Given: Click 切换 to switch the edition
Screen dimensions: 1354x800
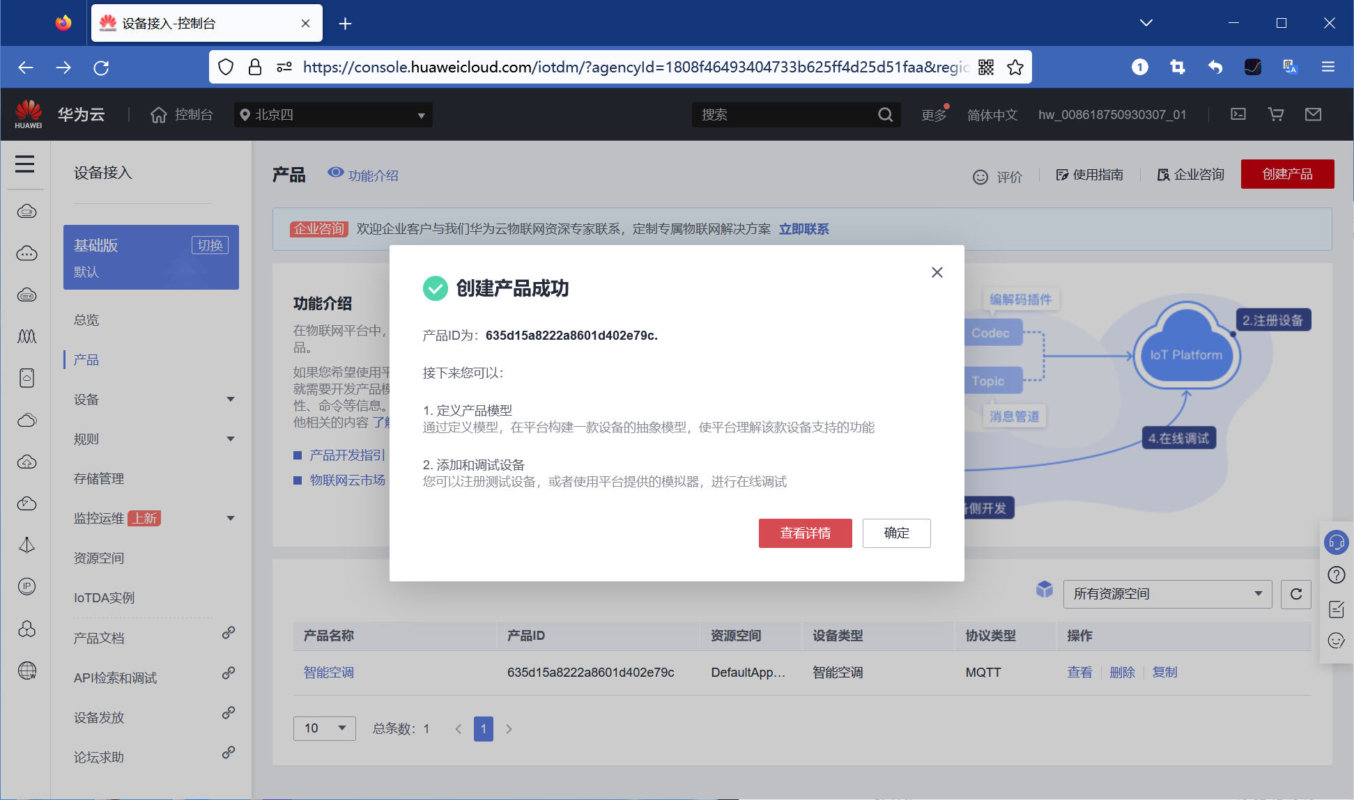Looking at the screenshot, I should (210, 245).
